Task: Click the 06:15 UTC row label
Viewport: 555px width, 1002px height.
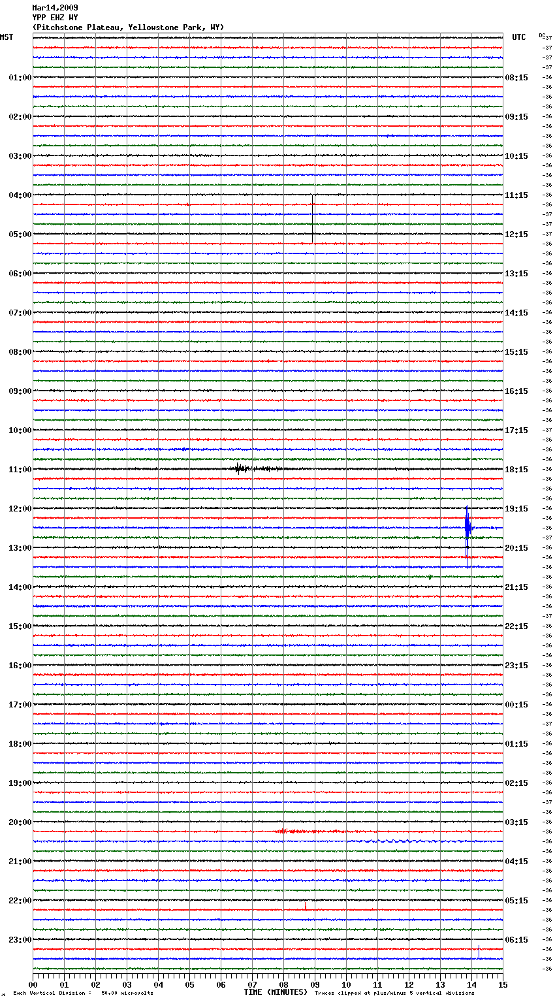Action: coord(516,940)
